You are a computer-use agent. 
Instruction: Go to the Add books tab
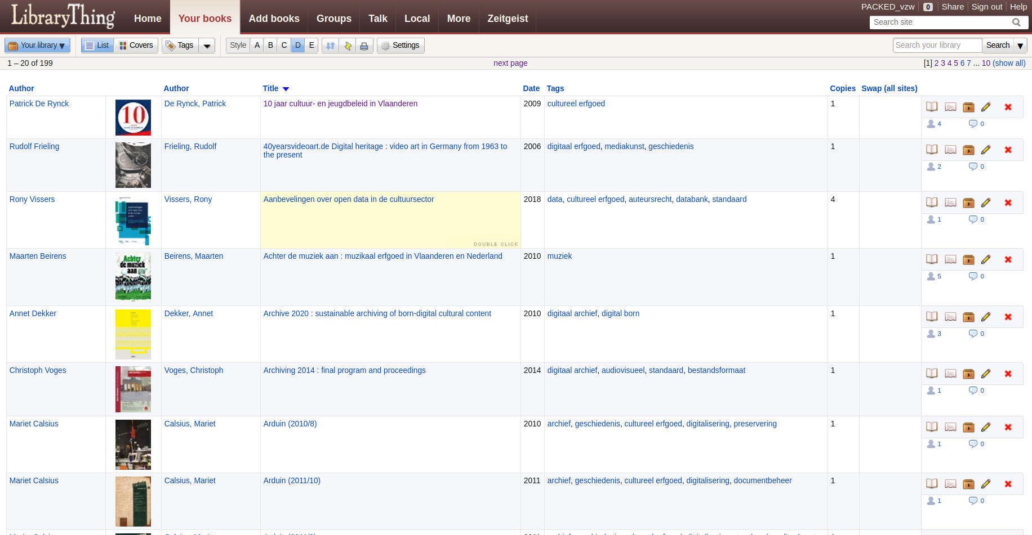[274, 19]
